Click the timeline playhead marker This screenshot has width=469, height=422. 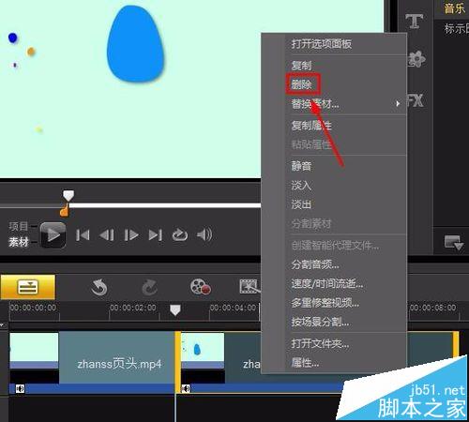pos(175,309)
